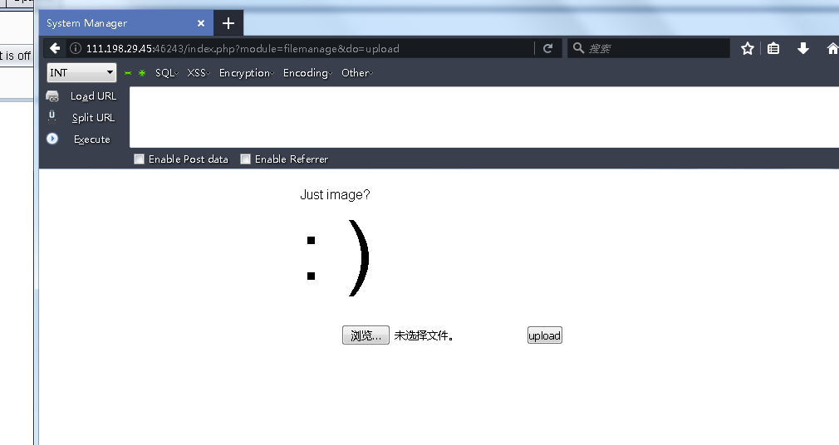Click the browse file button
The height and width of the screenshot is (445, 839).
coord(366,335)
